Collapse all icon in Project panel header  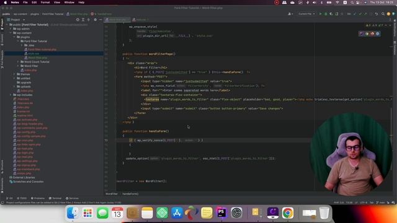(89, 20)
